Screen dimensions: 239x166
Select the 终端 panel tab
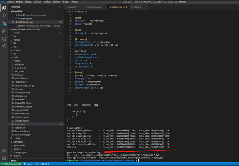96,105
